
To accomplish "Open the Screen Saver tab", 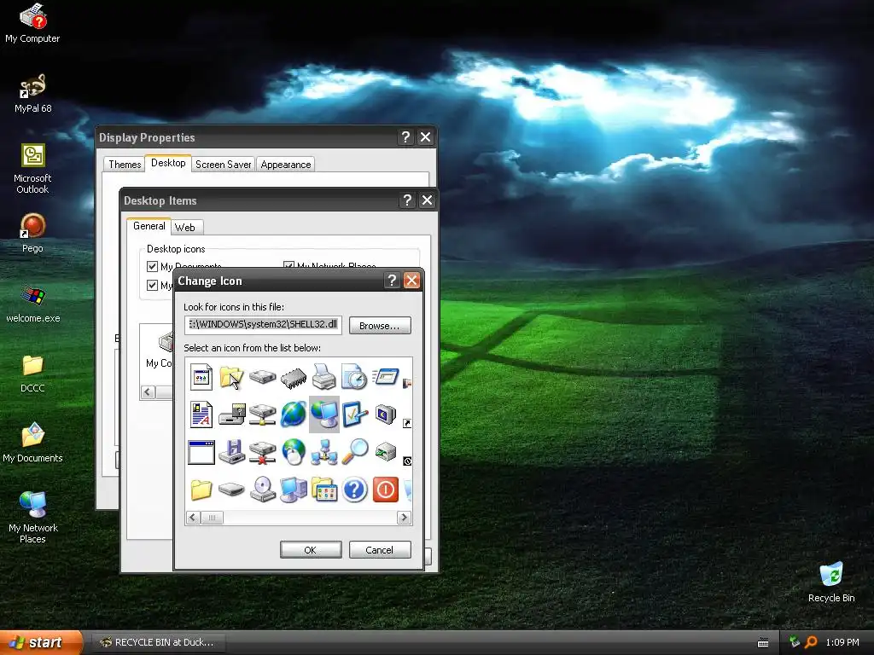I will coord(223,165).
